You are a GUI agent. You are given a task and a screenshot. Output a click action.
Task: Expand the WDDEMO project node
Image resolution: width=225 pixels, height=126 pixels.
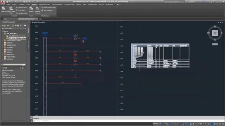pyautogui.click(x=3, y=59)
